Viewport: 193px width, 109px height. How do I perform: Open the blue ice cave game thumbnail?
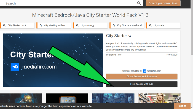point(113,98)
